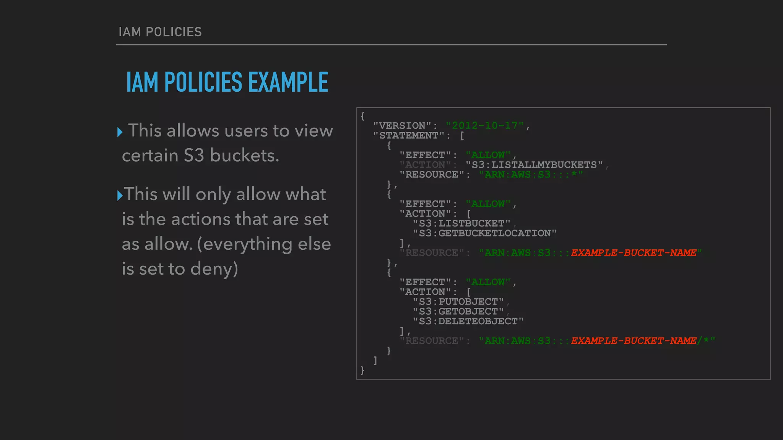Image resolution: width=783 pixels, height=440 pixels.
Task: Click the closing brace ending the JSON policy
Action: coord(362,370)
